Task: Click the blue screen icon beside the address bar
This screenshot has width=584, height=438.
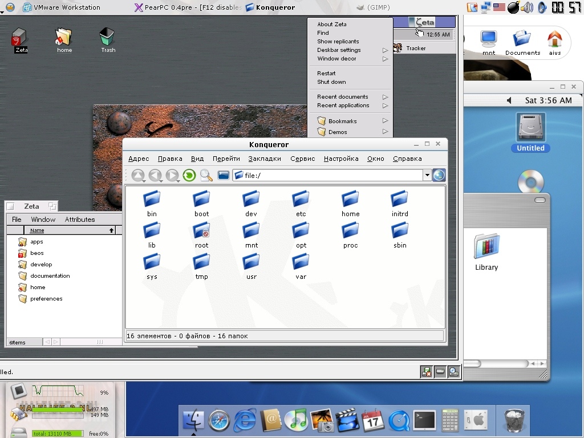Action: 224,175
